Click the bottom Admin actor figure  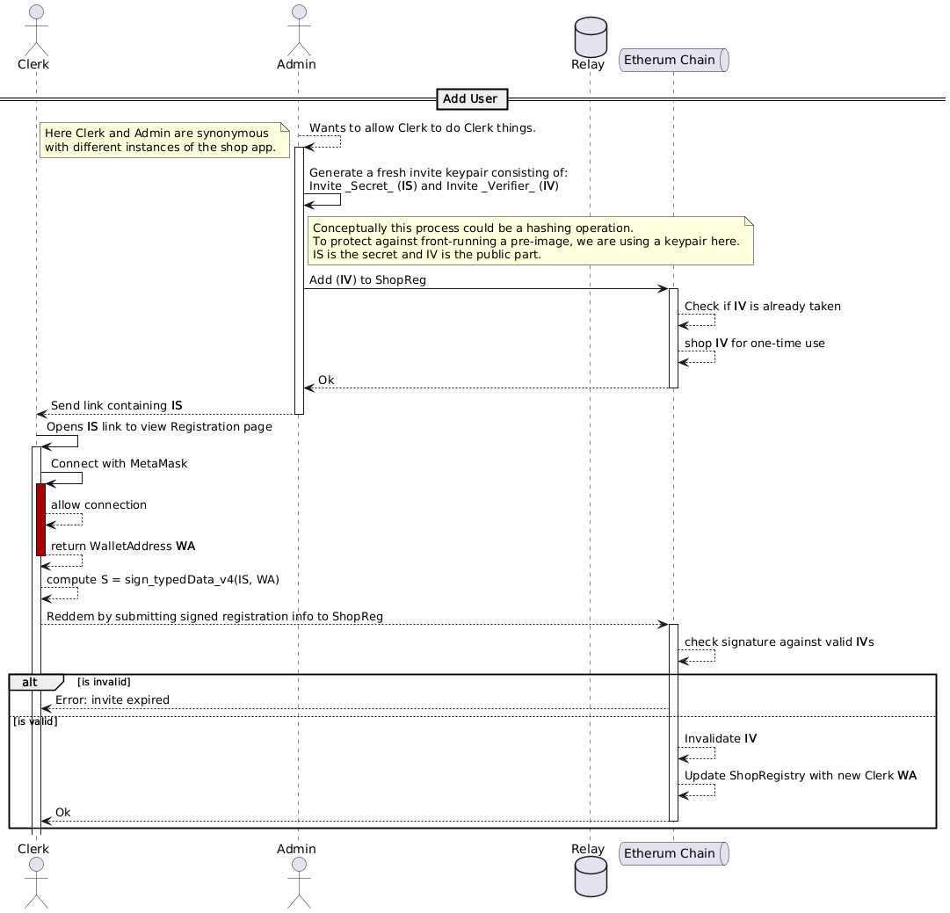(x=299, y=883)
